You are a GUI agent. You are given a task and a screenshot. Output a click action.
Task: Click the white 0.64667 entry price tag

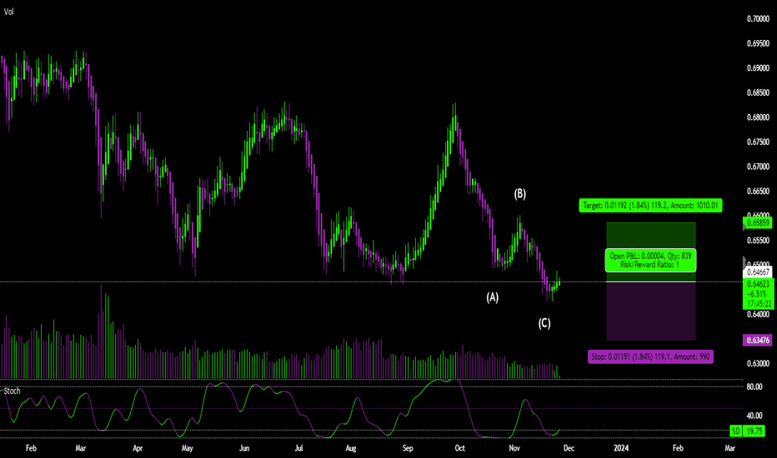click(x=758, y=271)
